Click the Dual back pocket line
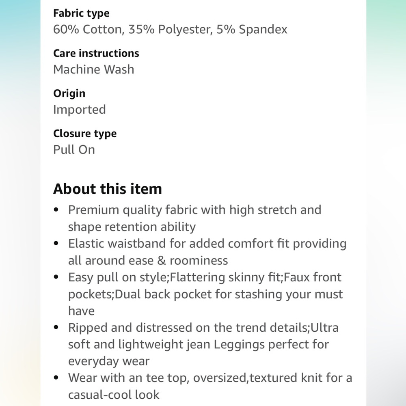The height and width of the screenshot is (406, 406). (205, 294)
